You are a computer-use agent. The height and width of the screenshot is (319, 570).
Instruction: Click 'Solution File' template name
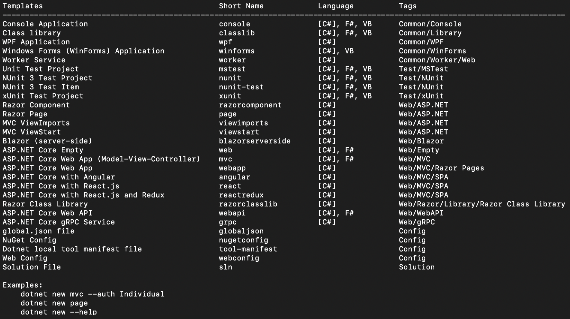(32, 267)
